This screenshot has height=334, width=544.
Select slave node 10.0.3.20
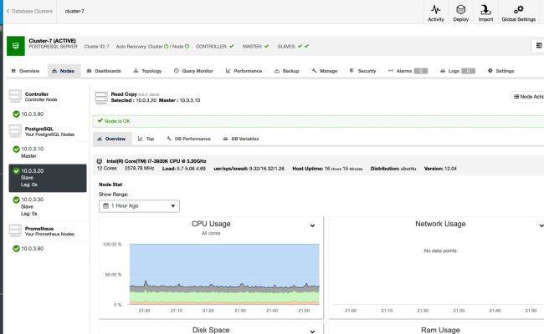click(x=48, y=178)
